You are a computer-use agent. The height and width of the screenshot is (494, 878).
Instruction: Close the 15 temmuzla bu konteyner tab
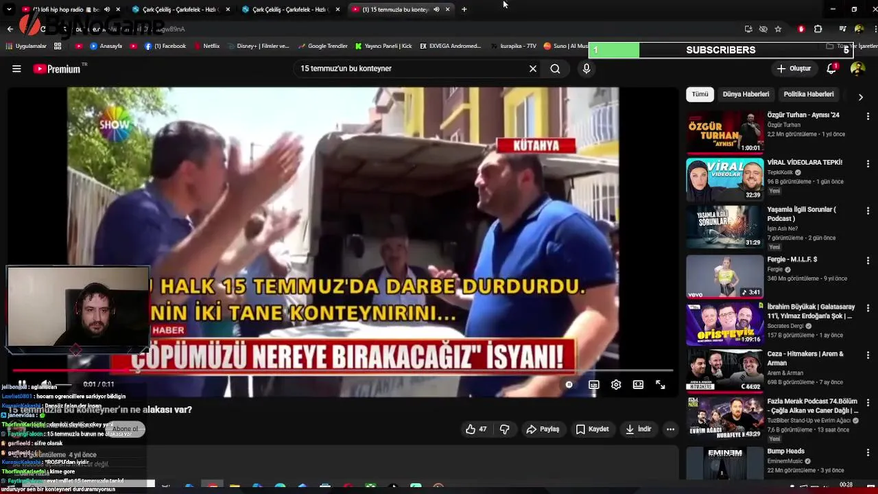coord(448,10)
